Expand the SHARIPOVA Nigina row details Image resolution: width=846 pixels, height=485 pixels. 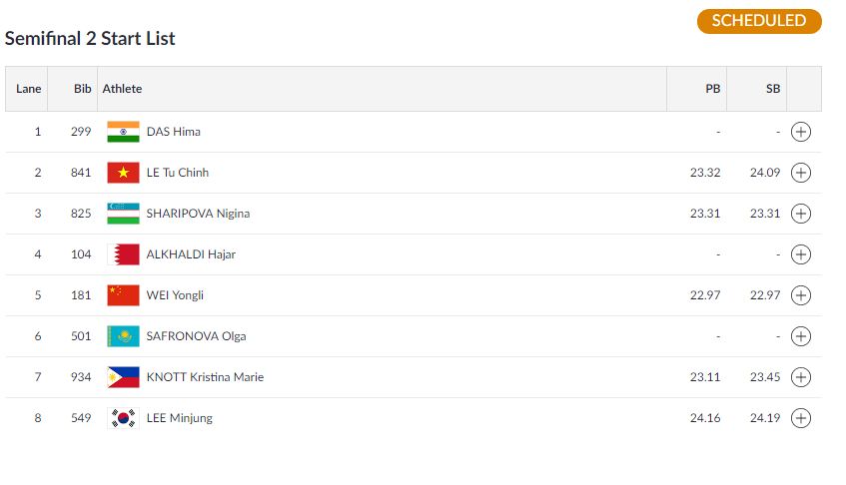(x=800, y=214)
